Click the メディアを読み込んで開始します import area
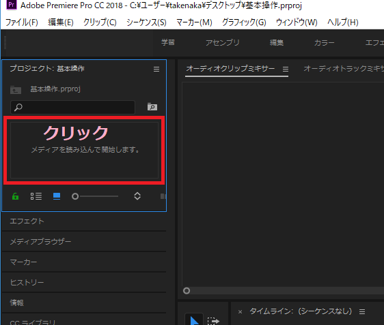Viewport: 384px width, 325px height. [85, 150]
